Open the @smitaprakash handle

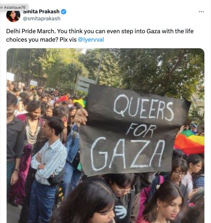point(42,19)
